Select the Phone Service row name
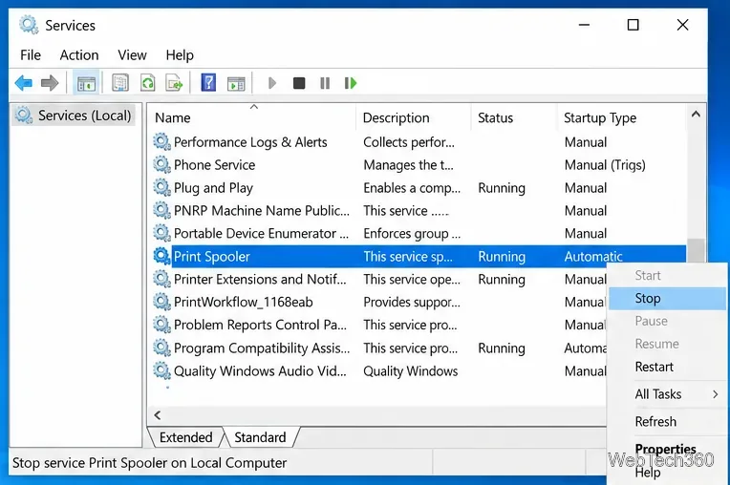Image resolution: width=730 pixels, height=485 pixels. (215, 164)
